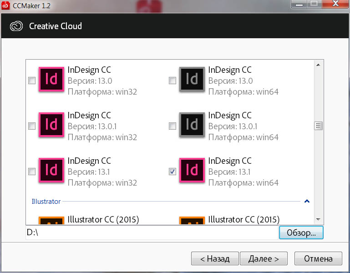350x273 pixels.
Task: Click CCMaker app icon in title bar
Action: [5, 5]
